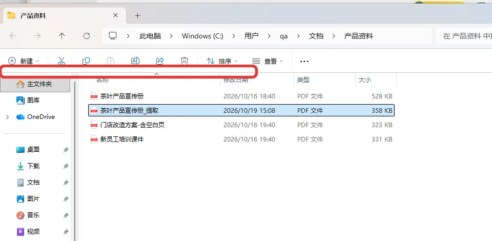Expand chevron after Windows (C:) breadcrumb
Screen dimensions: 492x241
234,36
